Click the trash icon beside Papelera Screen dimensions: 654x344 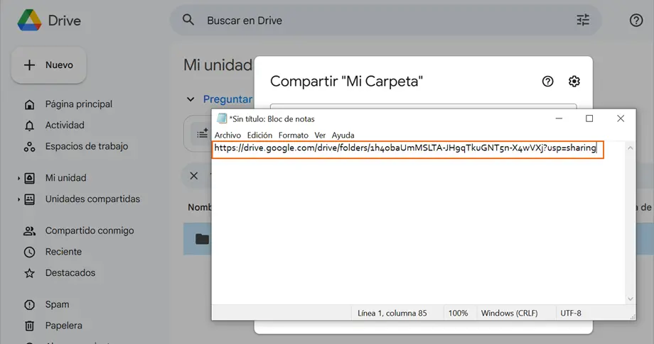[x=29, y=326]
